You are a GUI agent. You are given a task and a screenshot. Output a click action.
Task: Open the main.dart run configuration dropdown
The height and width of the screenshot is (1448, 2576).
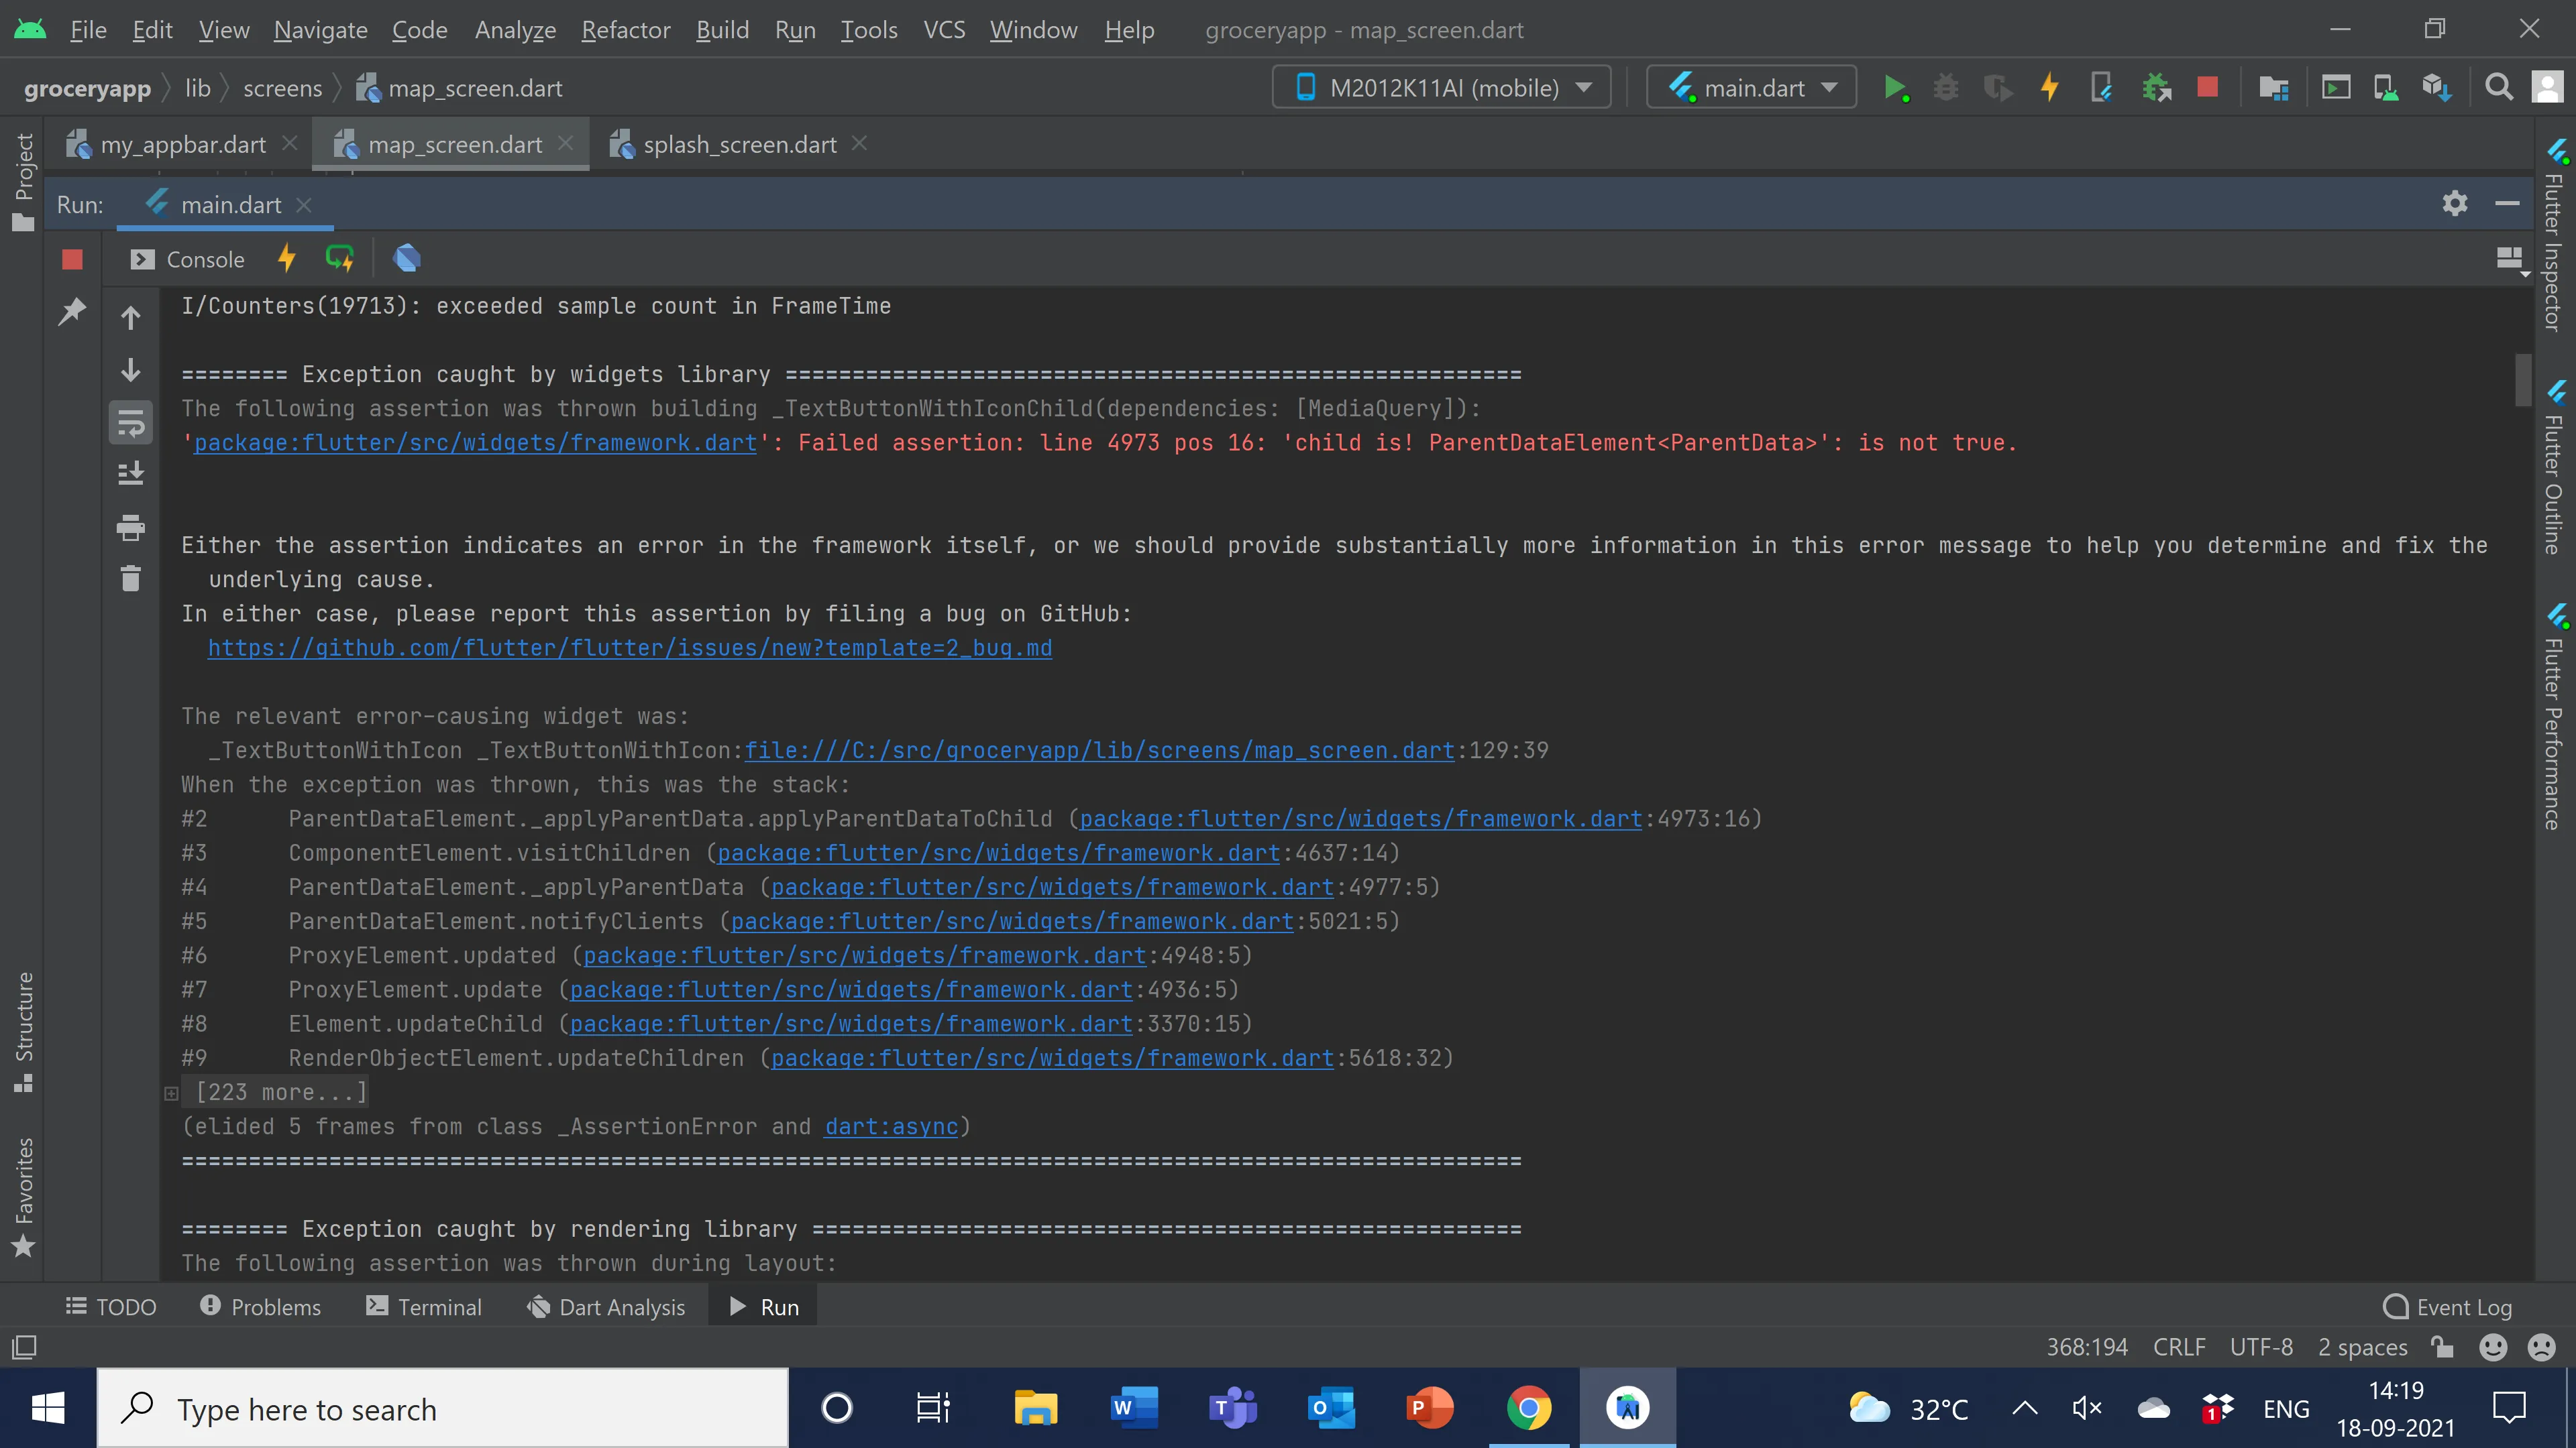point(1752,88)
